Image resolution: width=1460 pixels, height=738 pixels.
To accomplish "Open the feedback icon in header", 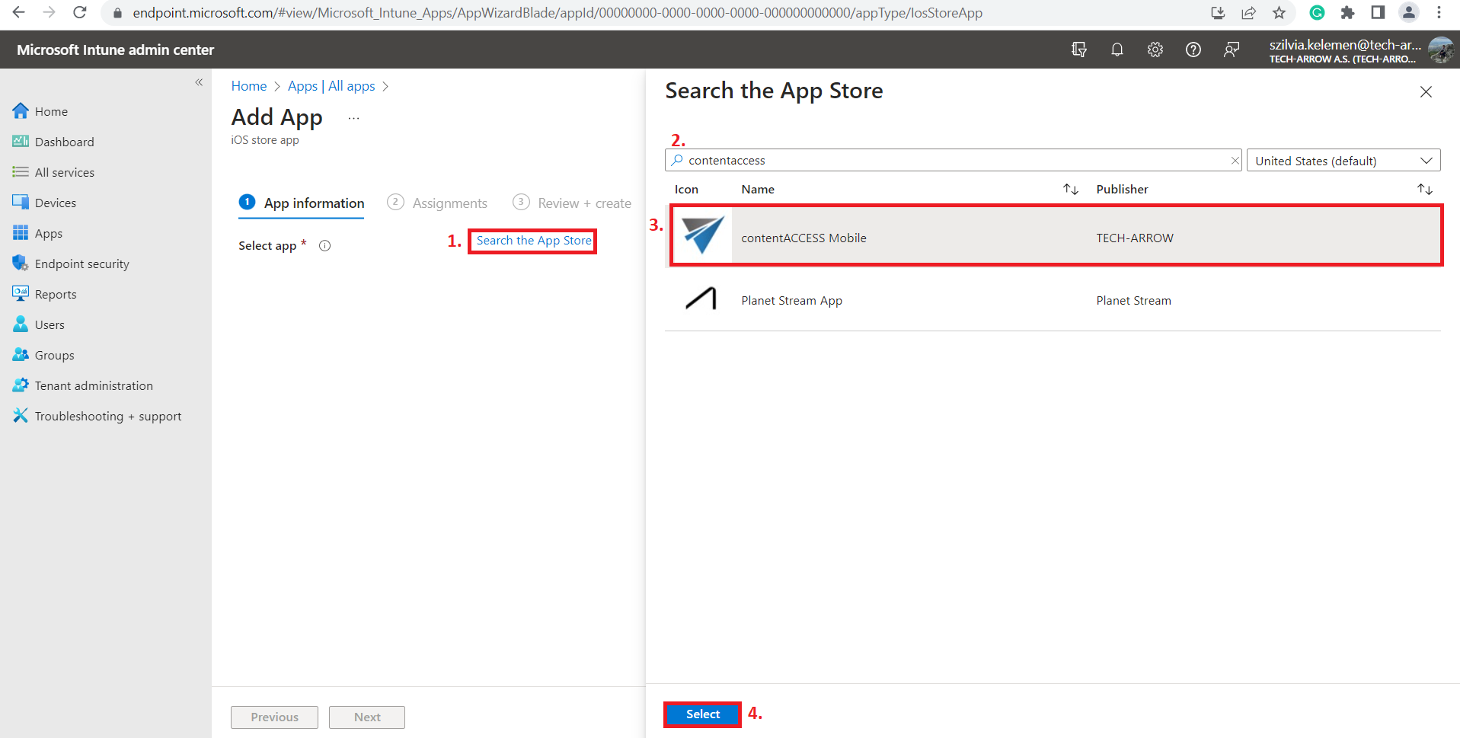I will tap(1231, 50).
